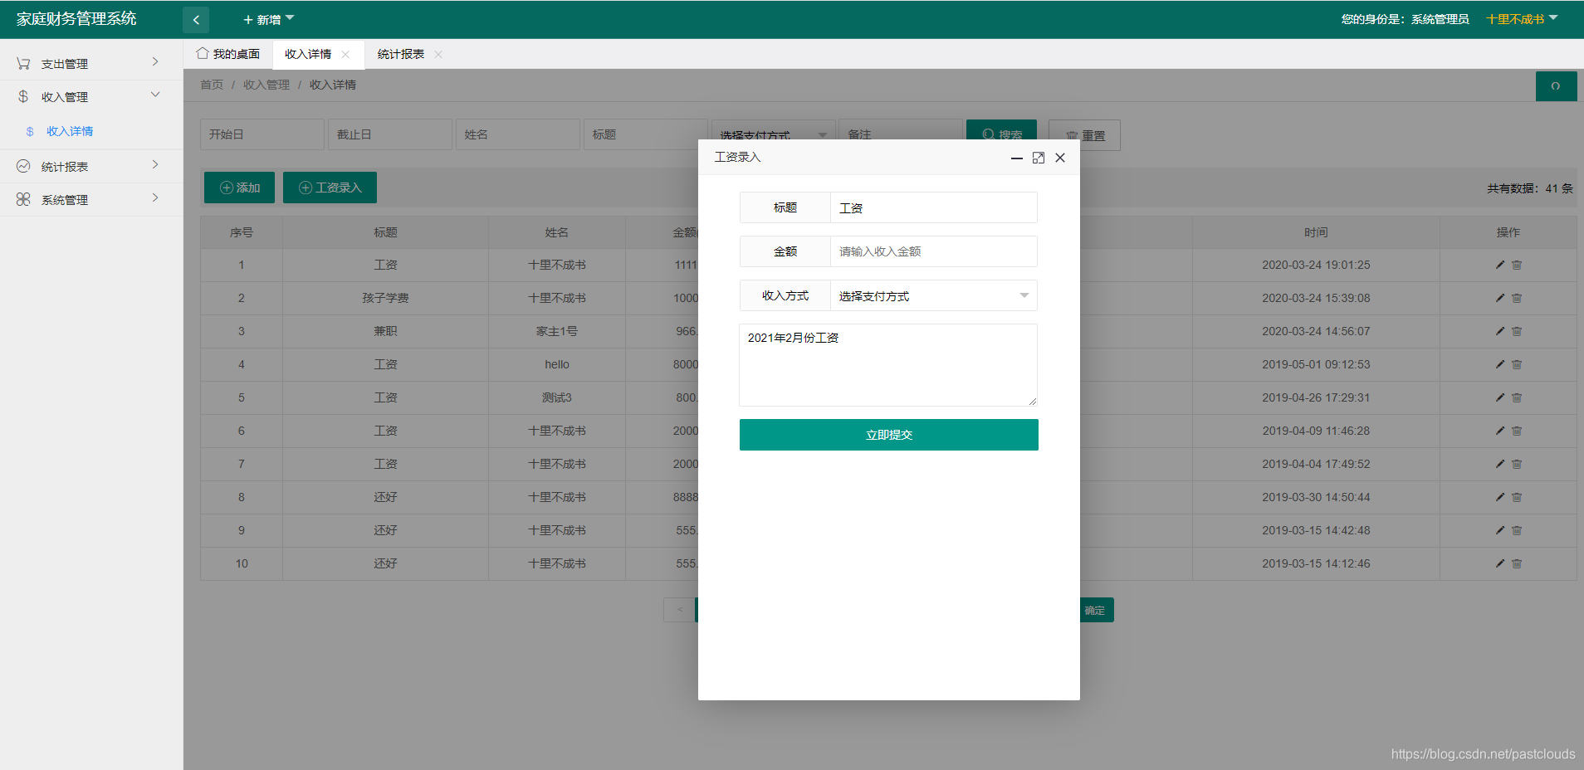Screen dimensions: 1584x770
Task: Minimize the 工资录入 dialog
Action: [1016, 158]
